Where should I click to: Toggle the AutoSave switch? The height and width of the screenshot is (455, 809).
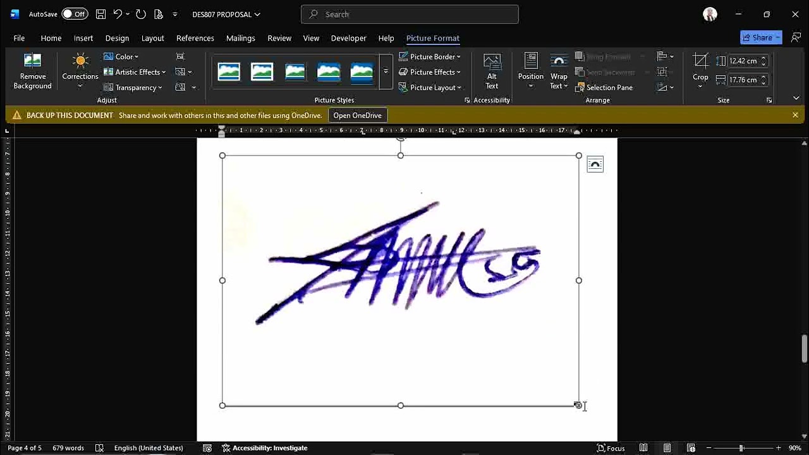click(x=75, y=14)
